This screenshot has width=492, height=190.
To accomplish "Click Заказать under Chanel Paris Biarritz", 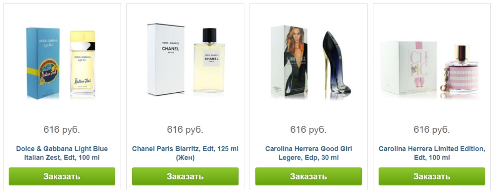I will pos(185,177).
